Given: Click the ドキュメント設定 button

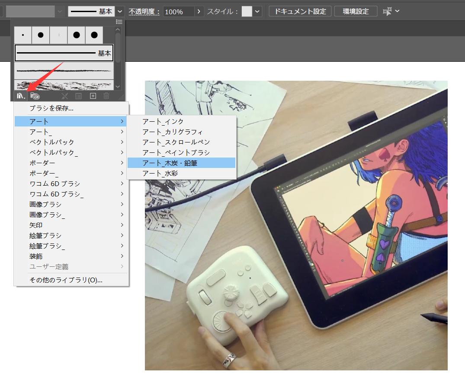Looking at the screenshot, I should pyautogui.click(x=300, y=11).
